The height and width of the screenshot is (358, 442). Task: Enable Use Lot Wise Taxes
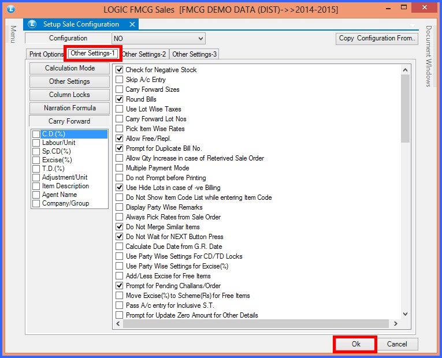120,109
